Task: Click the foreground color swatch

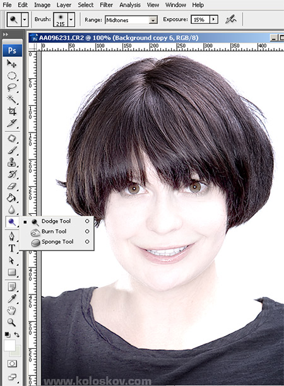Action: [x=9, y=345]
